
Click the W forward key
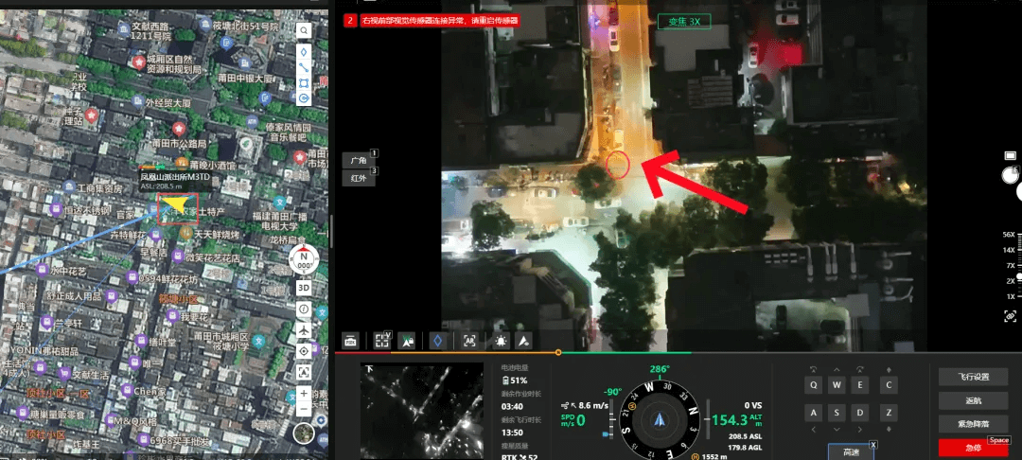(837, 385)
